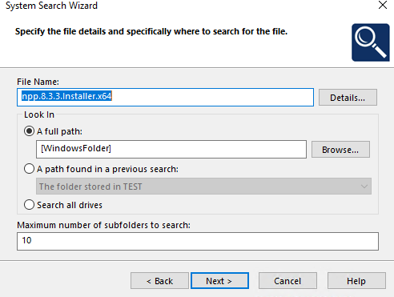Open 'The folder stored in TEST' dropdown
Viewport: 394px width, 297px height.
click(203, 187)
